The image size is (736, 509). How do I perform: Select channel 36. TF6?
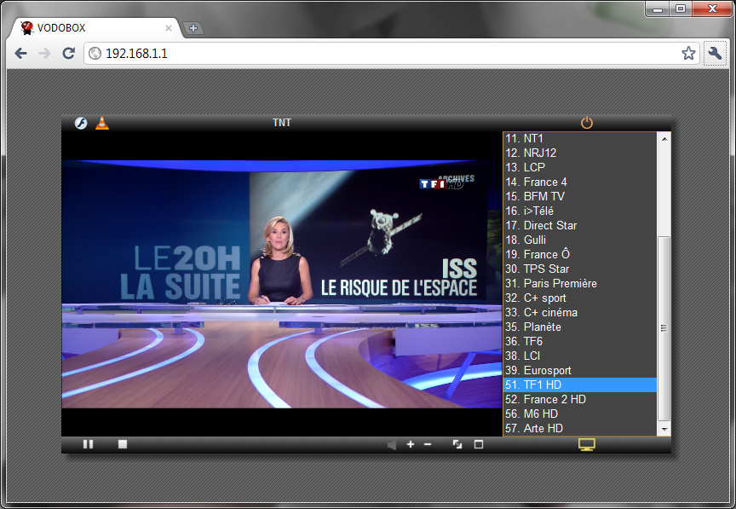[580, 341]
